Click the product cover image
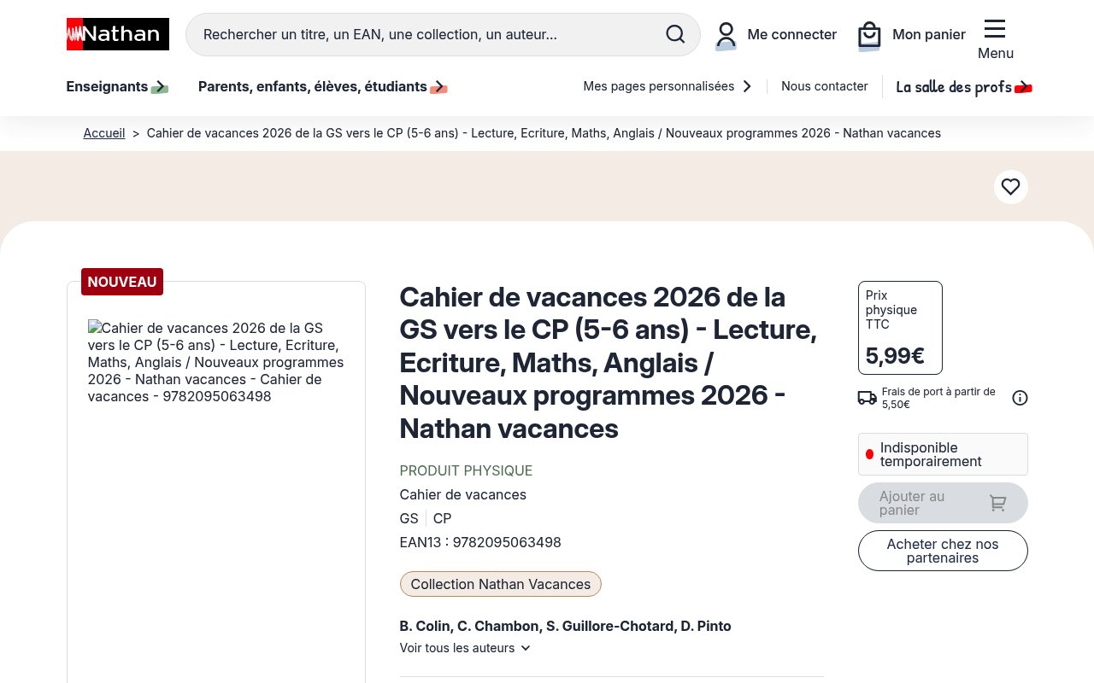The width and height of the screenshot is (1094, 683). point(216,362)
